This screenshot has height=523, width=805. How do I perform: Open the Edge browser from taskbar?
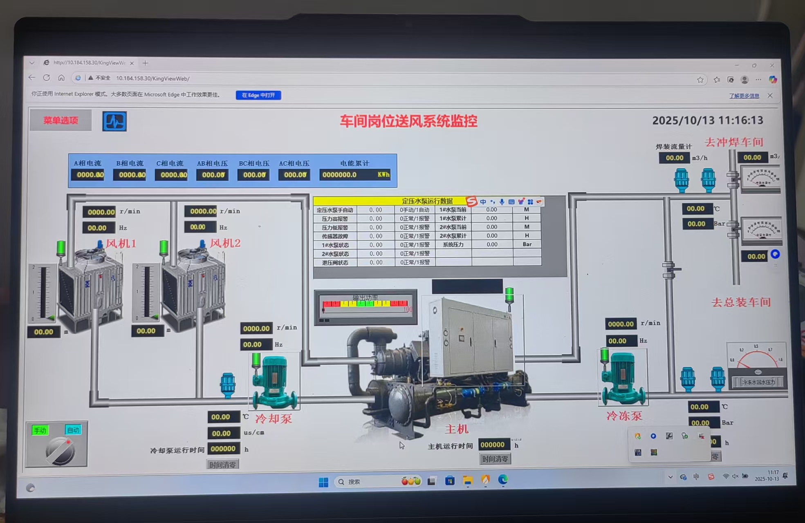click(503, 480)
